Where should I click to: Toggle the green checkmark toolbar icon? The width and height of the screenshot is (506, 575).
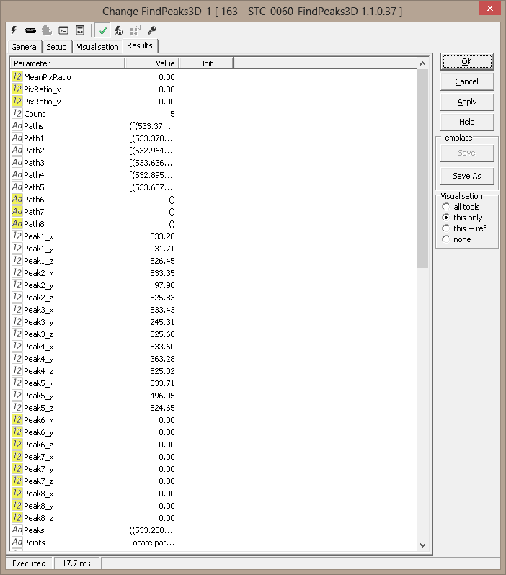(103, 31)
